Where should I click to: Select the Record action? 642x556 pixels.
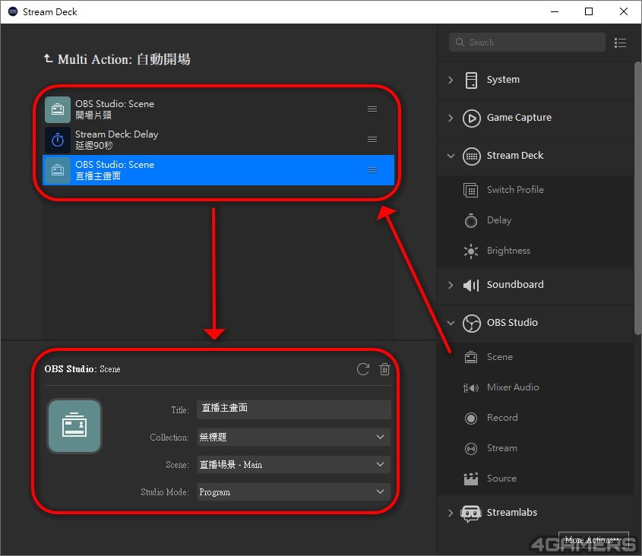coord(535,418)
